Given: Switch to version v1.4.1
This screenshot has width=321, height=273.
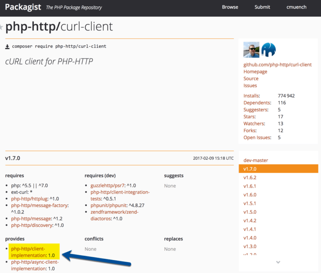Looking at the screenshot, I should (250, 229).
